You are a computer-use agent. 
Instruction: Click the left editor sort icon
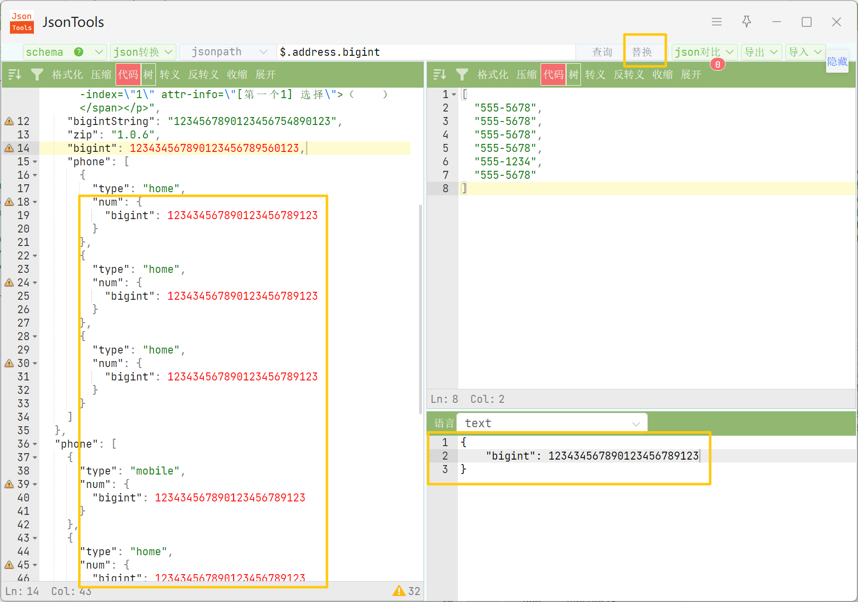click(x=14, y=75)
